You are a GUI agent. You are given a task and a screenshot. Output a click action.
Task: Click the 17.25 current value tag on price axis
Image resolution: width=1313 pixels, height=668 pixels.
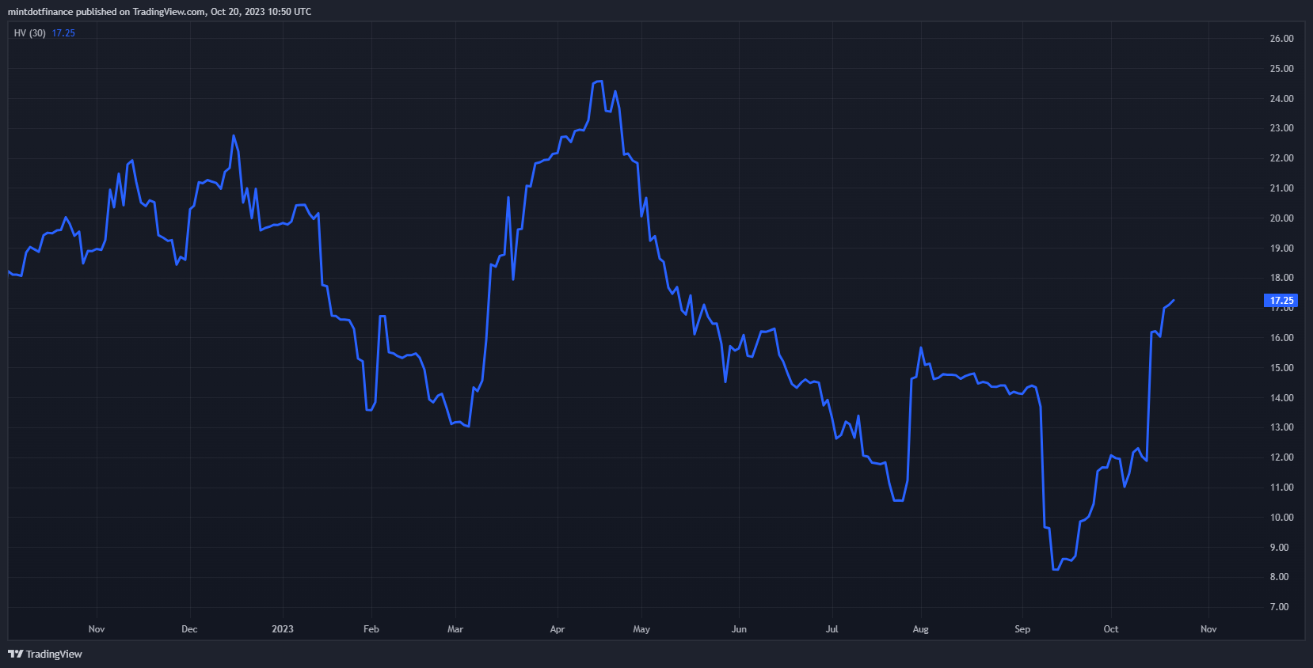click(1281, 301)
